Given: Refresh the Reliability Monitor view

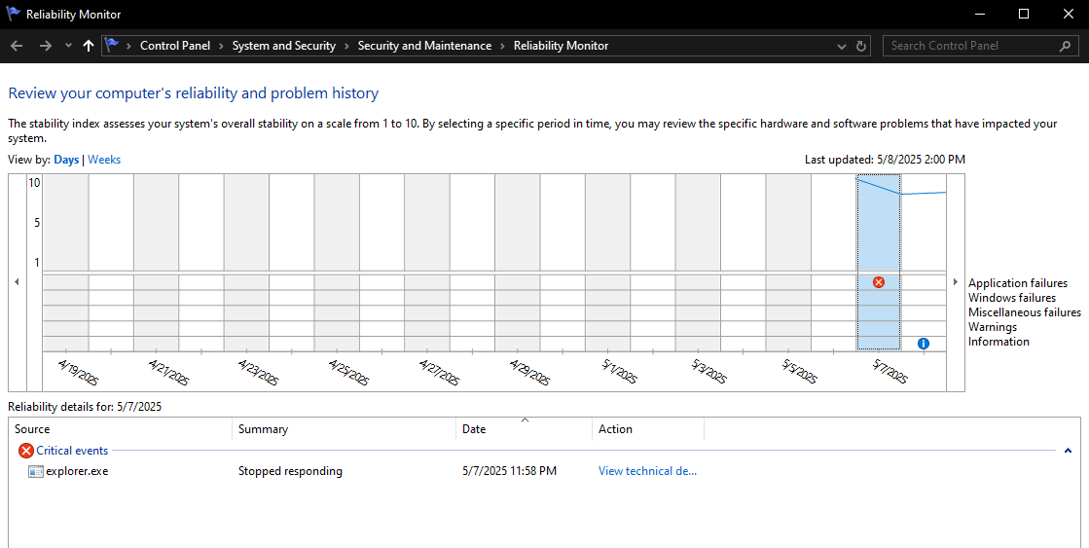Looking at the screenshot, I should click(861, 46).
